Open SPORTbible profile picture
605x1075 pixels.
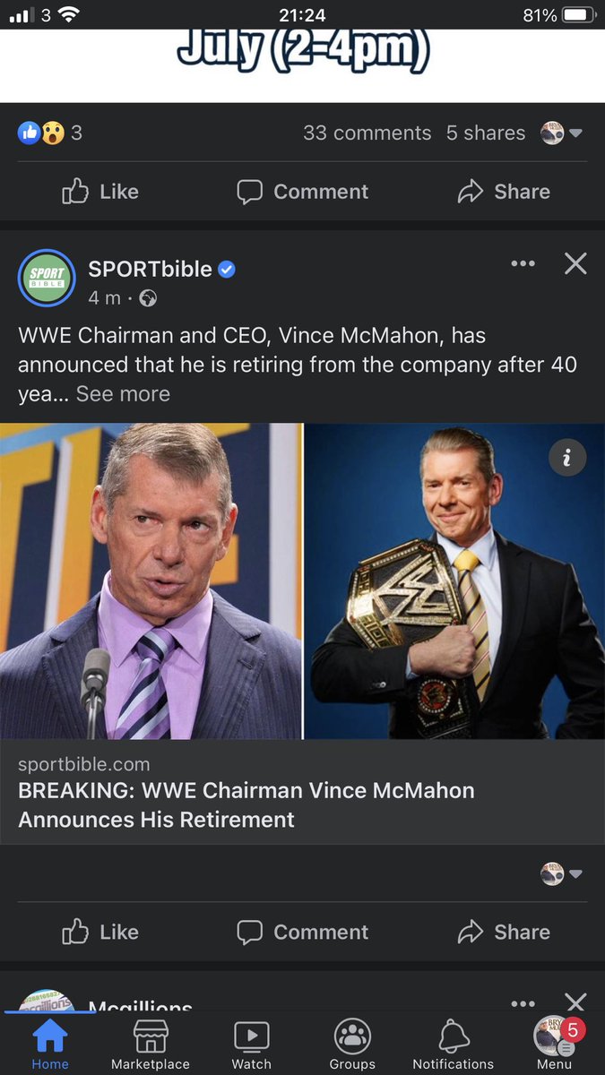[x=47, y=279]
